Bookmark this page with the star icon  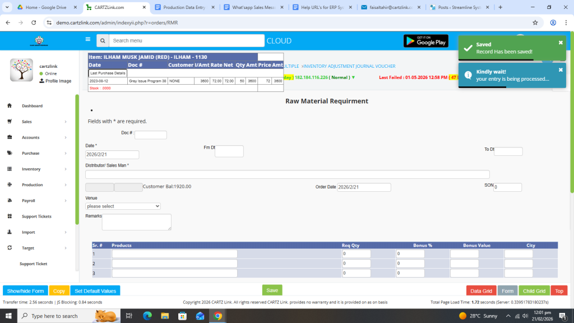coord(535,22)
